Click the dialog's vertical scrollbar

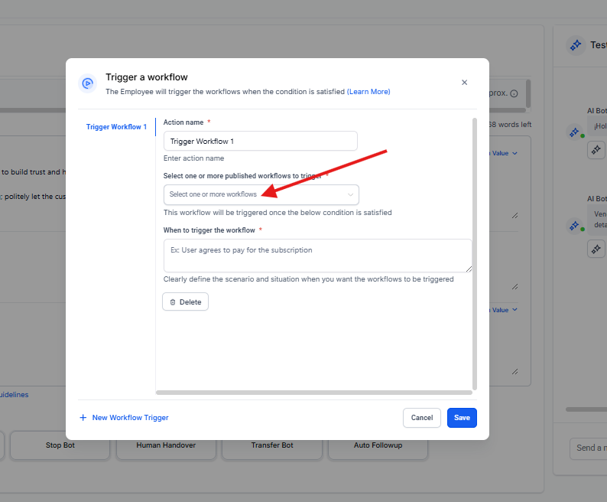(x=475, y=253)
